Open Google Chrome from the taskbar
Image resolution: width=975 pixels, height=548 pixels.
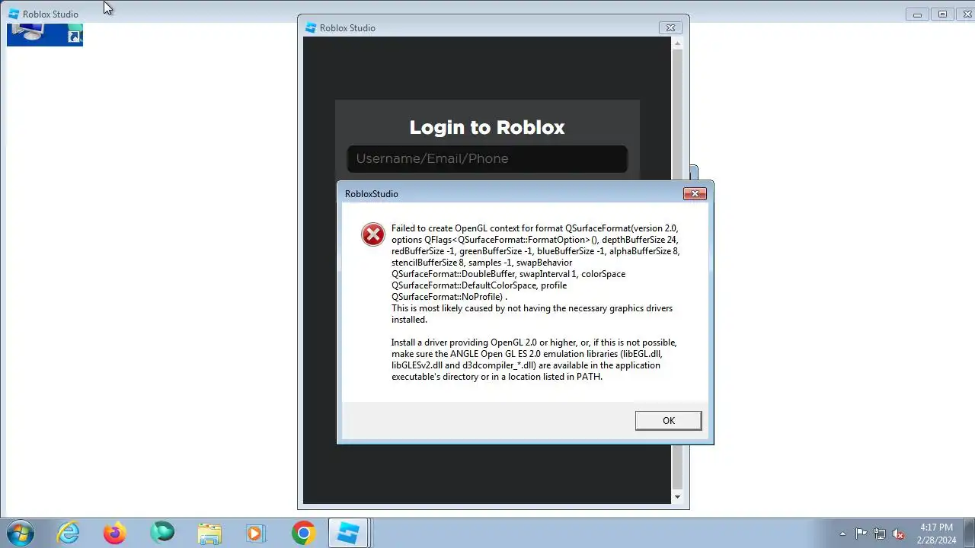pyautogui.click(x=303, y=534)
